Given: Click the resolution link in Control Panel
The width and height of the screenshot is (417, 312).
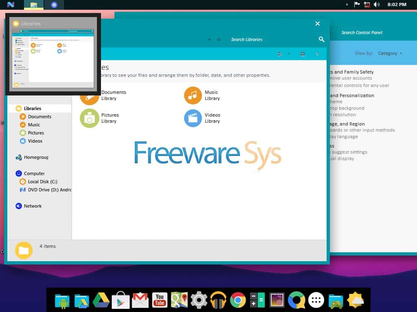Looking at the screenshot, I should pos(343,115).
